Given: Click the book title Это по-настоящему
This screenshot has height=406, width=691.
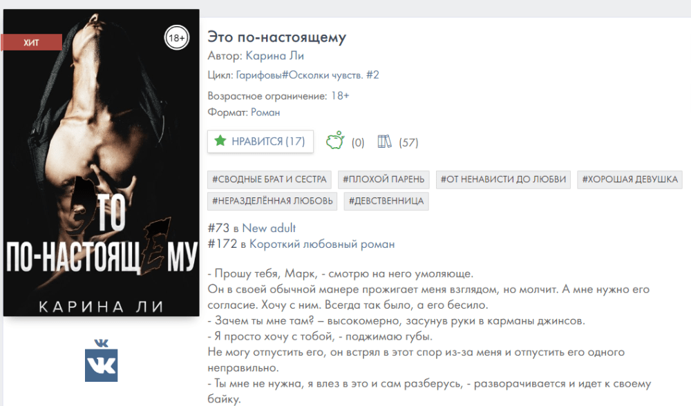Looking at the screenshot, I should click(277, 37).
